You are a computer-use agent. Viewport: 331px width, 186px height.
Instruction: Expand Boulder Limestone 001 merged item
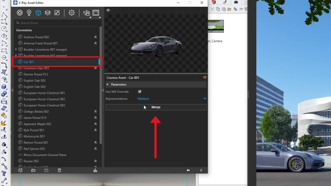coord(16,49)
